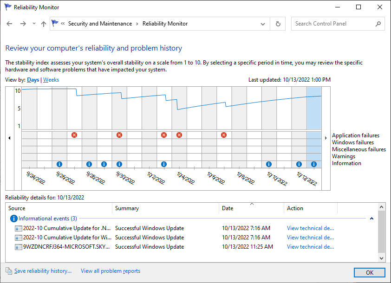Go back using the Back arrow
Screen dimensions: 391x283
[9, 24]
